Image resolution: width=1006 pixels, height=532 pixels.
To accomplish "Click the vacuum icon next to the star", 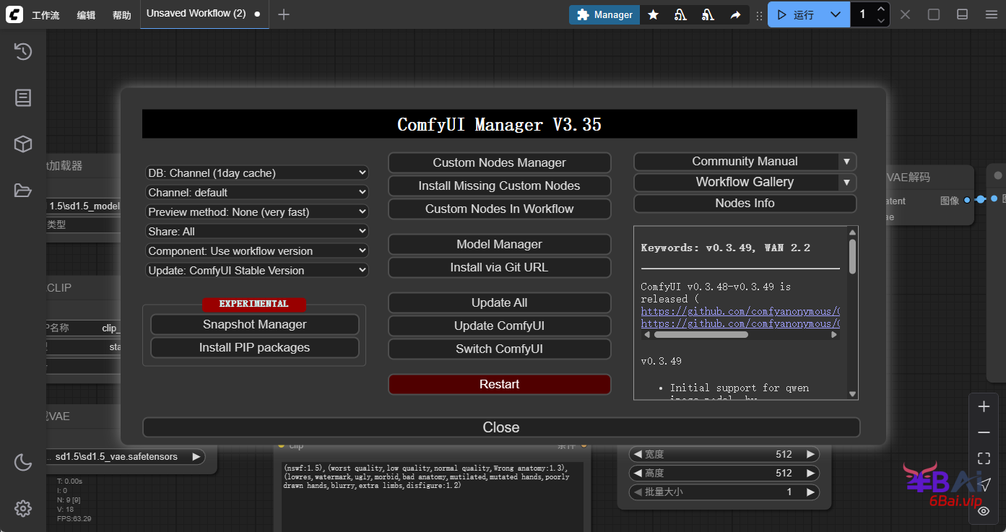I will pyautogui.click(x=680, y=14).
